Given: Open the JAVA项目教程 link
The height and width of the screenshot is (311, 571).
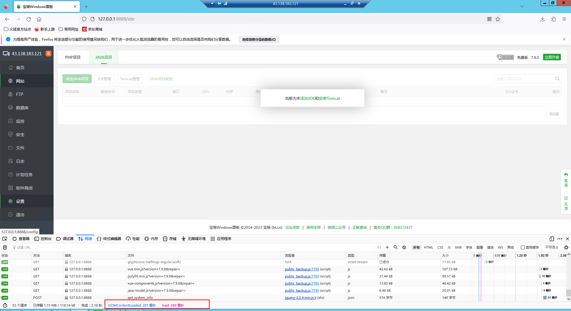Looking at the screenshot, I should click(161, 79).
